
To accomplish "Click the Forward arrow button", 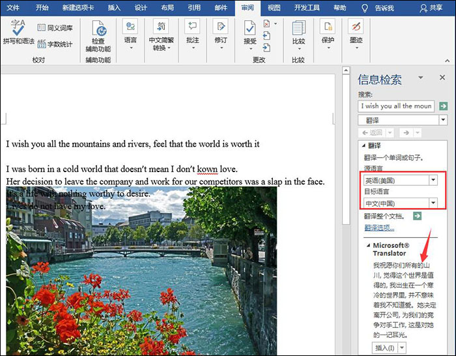I will [x=406, y=133].
